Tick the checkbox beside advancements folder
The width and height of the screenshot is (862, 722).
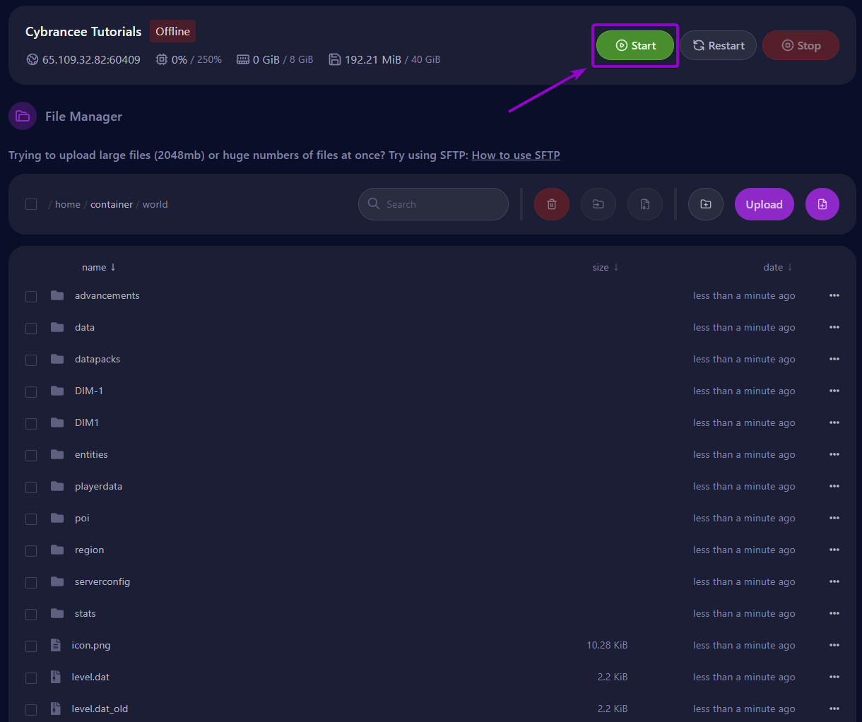point(31,297)
